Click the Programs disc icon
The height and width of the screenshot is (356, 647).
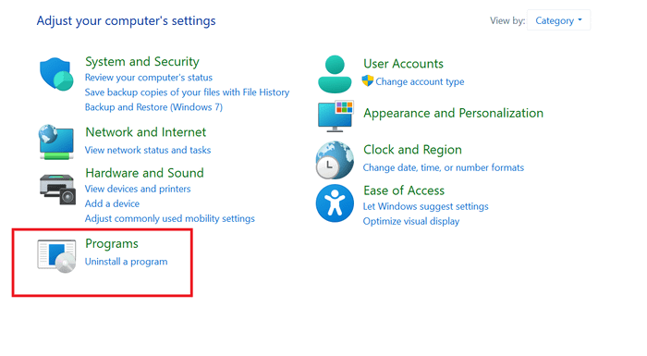56,256
